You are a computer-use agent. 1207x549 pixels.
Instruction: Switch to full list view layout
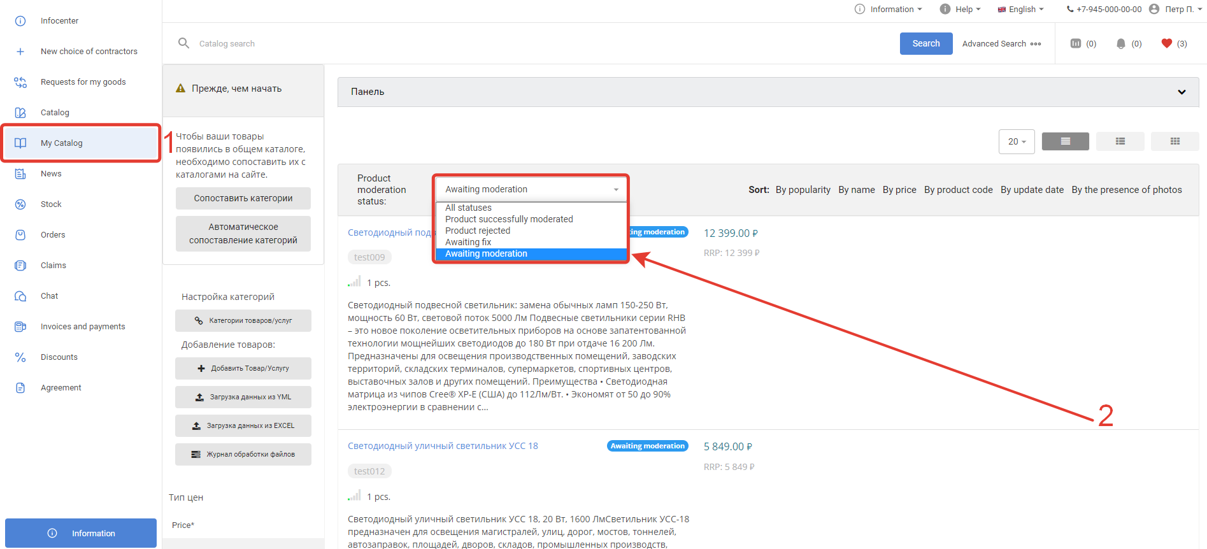1065,141
